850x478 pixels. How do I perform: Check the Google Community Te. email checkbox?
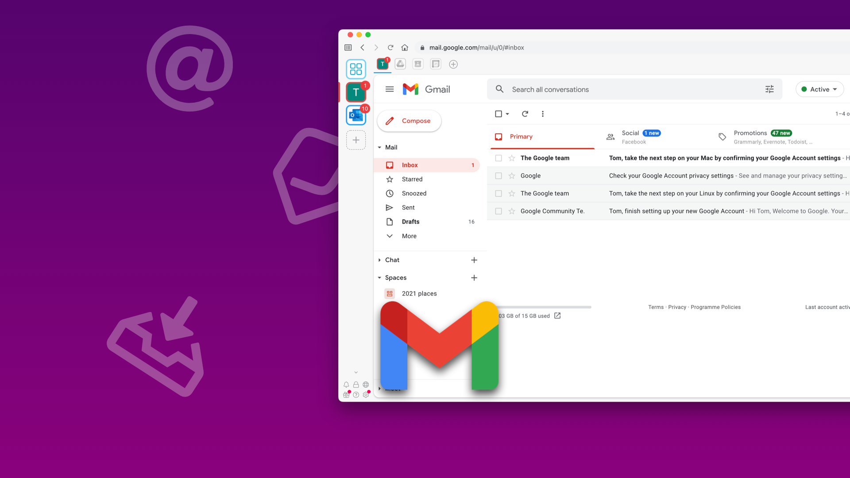click(499, 211)
